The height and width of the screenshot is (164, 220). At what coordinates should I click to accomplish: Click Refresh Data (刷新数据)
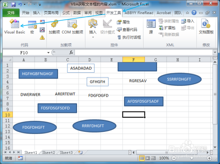pos(169,34)
